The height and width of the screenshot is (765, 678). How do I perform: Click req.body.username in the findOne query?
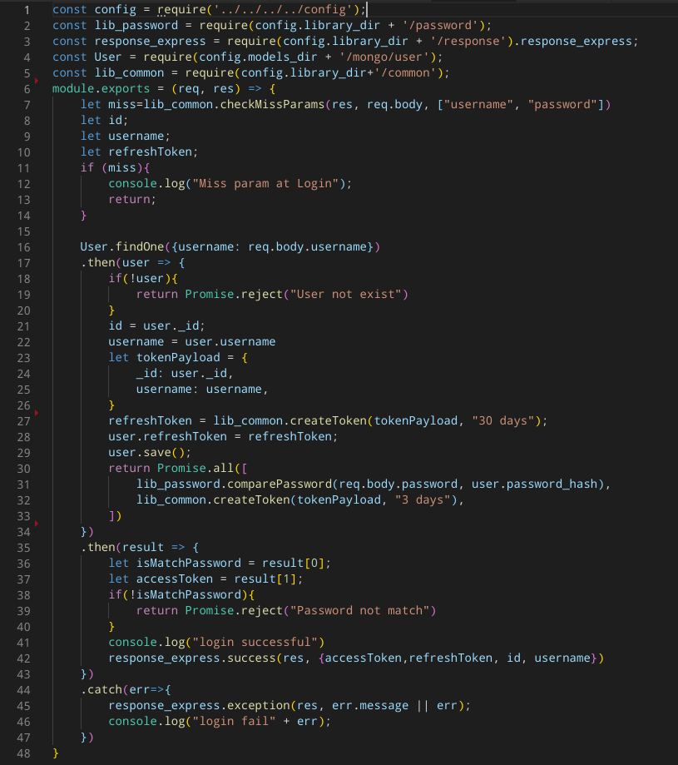307,246
